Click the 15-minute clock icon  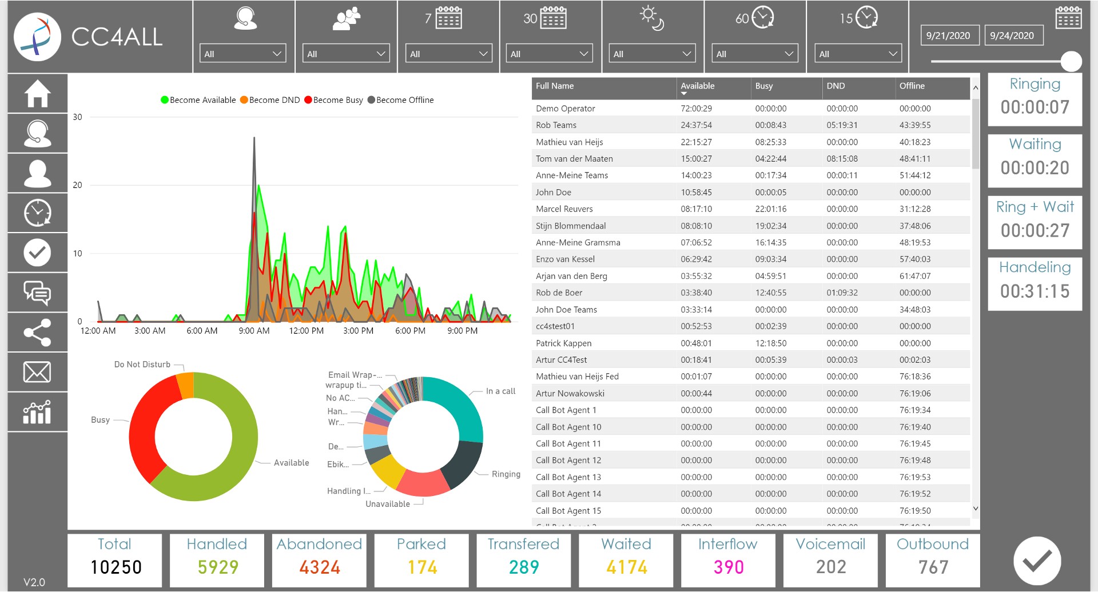pyautogui.click(x=866, y=18)
